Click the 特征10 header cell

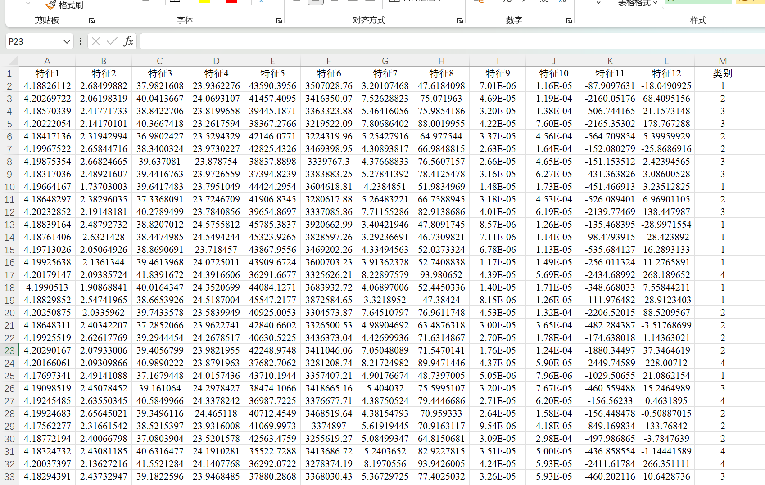pos(554,73)
